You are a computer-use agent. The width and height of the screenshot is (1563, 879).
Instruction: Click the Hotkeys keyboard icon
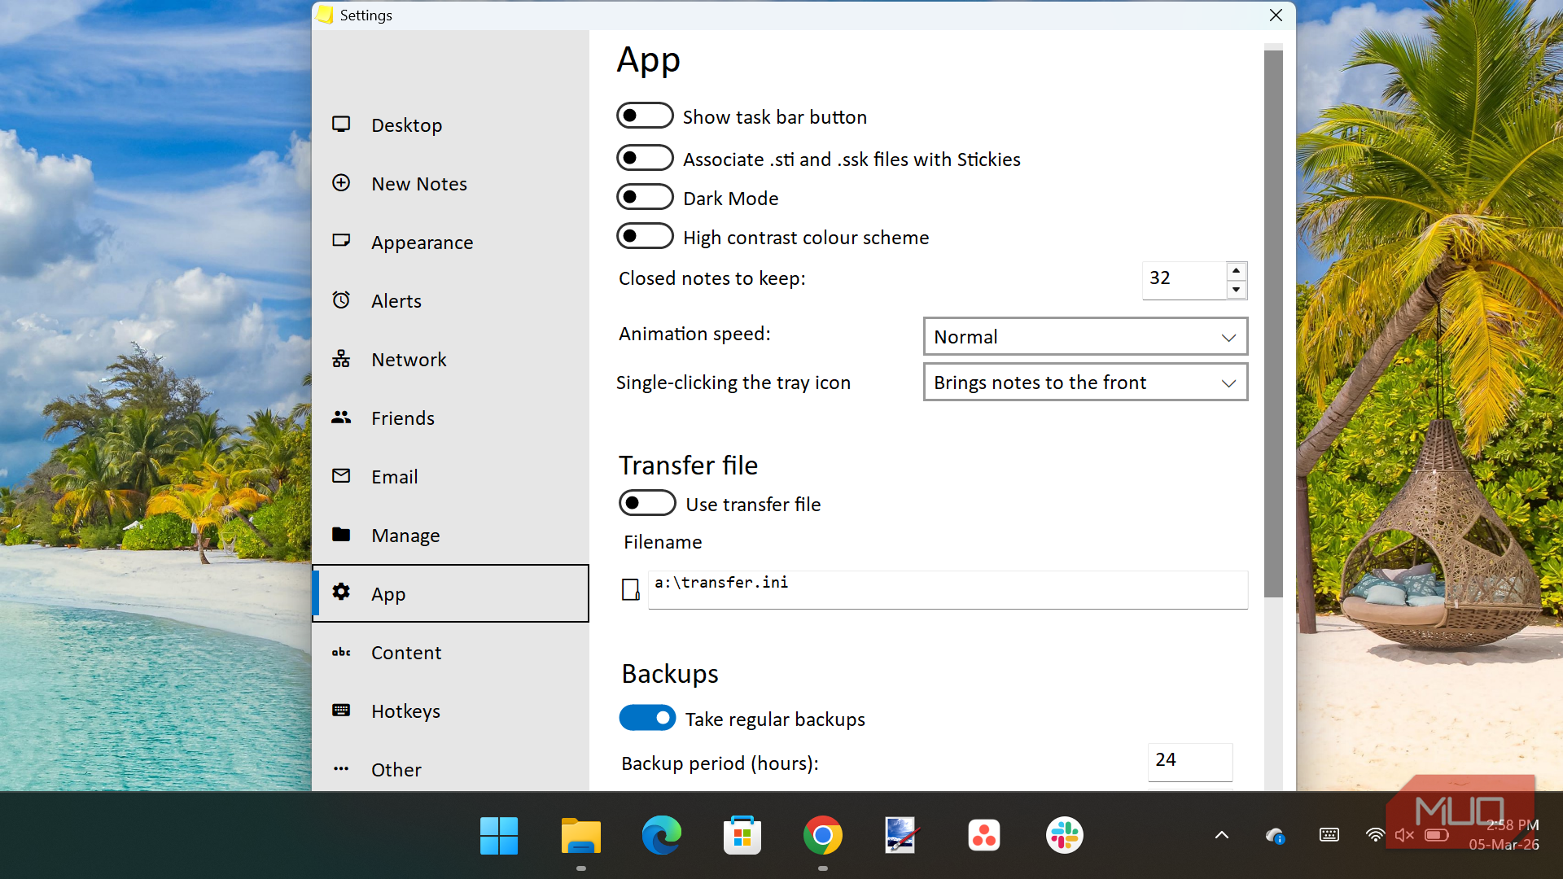click(x=341, y=711)
